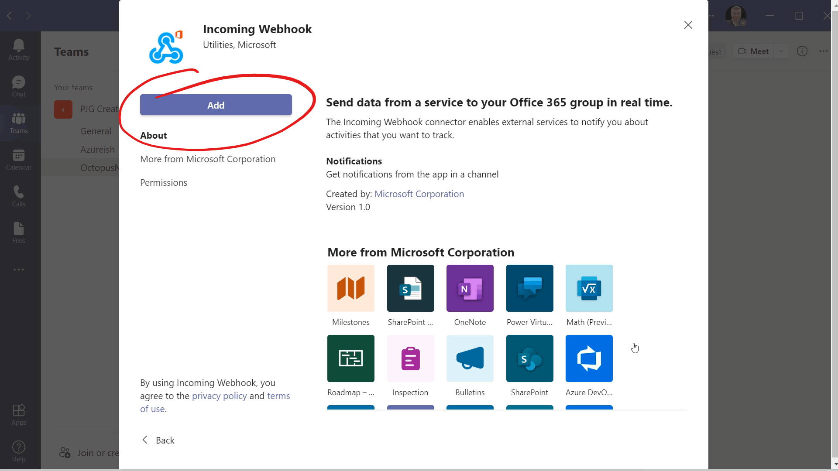Open Apps store in sidebar
The image size is (838, 471).
coord(19,415)
